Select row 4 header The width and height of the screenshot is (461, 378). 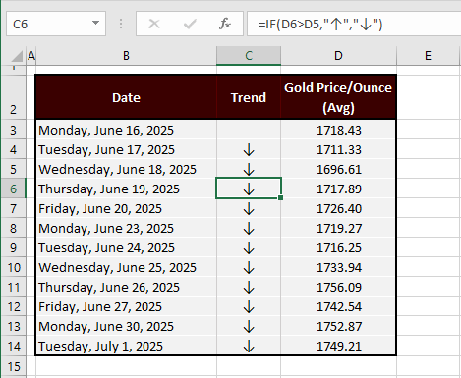[x=13, y=149]
